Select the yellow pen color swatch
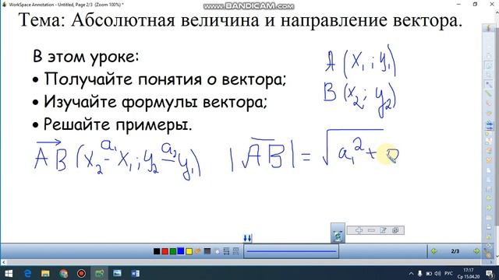Screen dimensions: 499x280 (189, 251)
